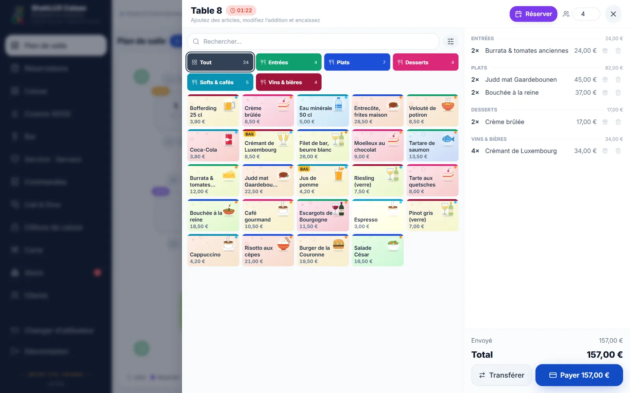Add Tartare de saumon to the order
The height and width of the screenshot is (393, 630).
(x=432, y=145)
